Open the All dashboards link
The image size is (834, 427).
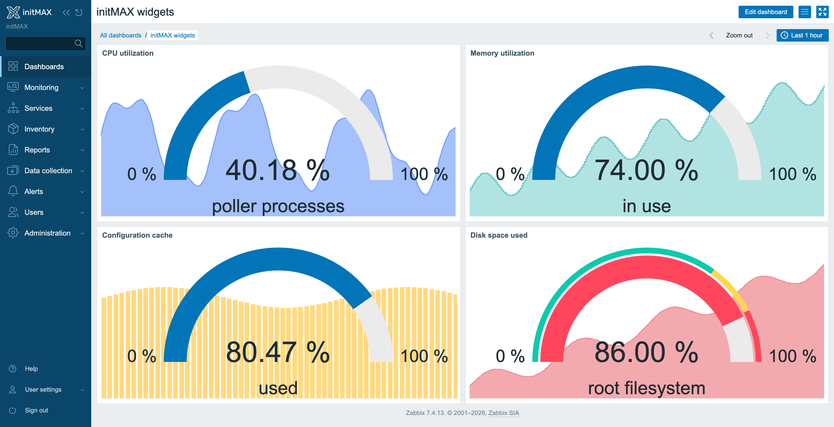[121, 35]
